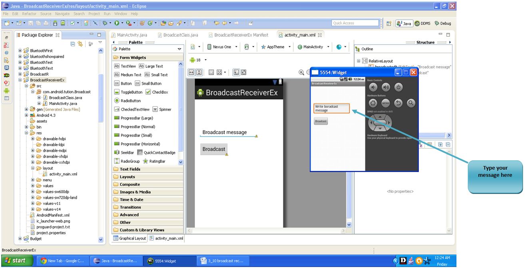Minimize the Package Explorer view
Image resolution: width=526 pixels, height=269 pixels.
coord(92,35)
